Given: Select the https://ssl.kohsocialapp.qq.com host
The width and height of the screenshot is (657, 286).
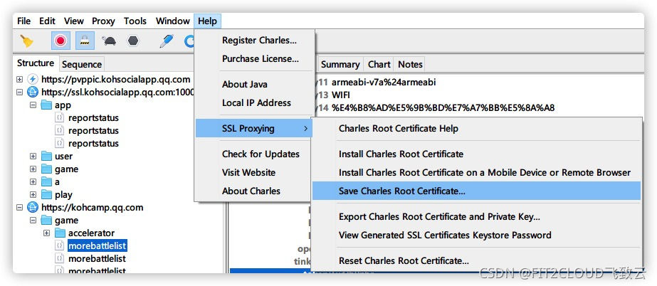Looking at the screenshot, I should click(x=117, y=92).
